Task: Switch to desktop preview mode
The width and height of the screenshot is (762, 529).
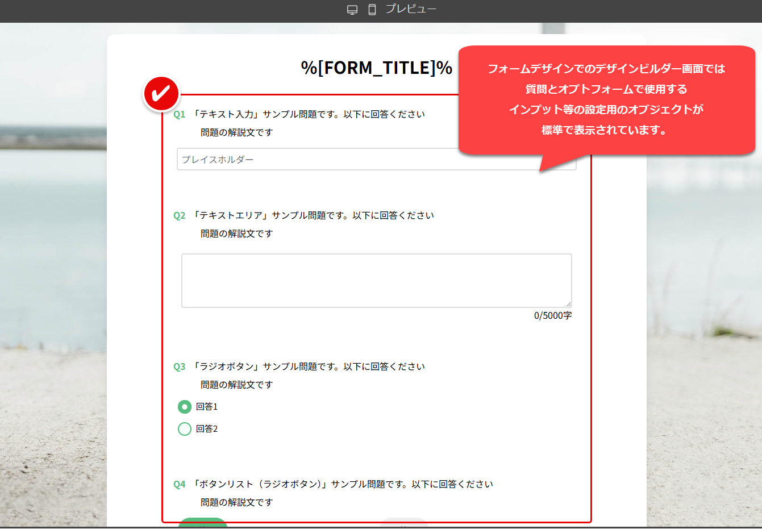Action: (352, 9)
